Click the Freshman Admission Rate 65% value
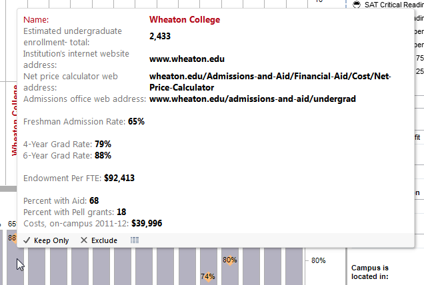This screenshot has width=424, height=285. point(136,122)
